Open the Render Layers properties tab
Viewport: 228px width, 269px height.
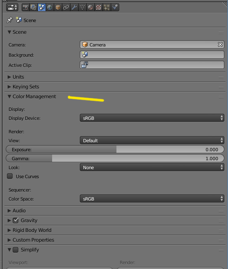[33, 7]
